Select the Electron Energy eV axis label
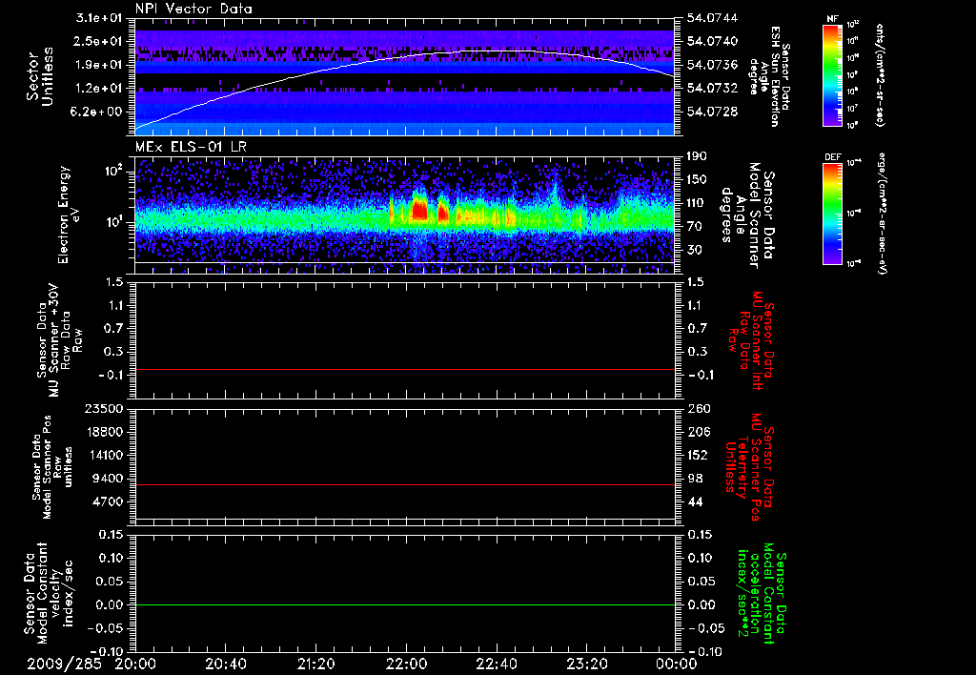Screen dimensions: 976x675 [x=71, y=215]
